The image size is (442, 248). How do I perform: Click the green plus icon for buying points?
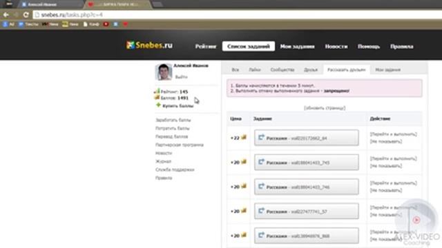click(x=158, y=105)
